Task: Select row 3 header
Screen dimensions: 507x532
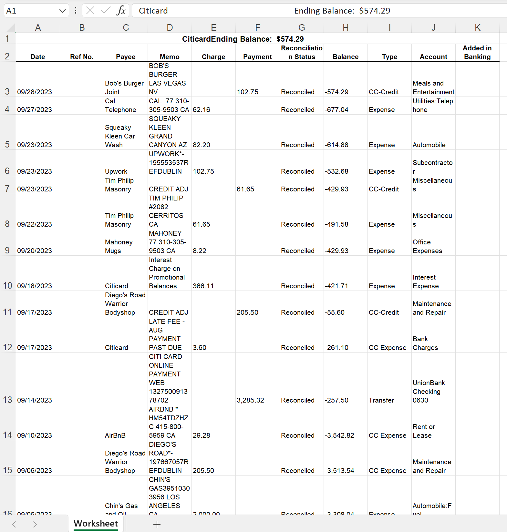Action: click(x=8, y=79)
